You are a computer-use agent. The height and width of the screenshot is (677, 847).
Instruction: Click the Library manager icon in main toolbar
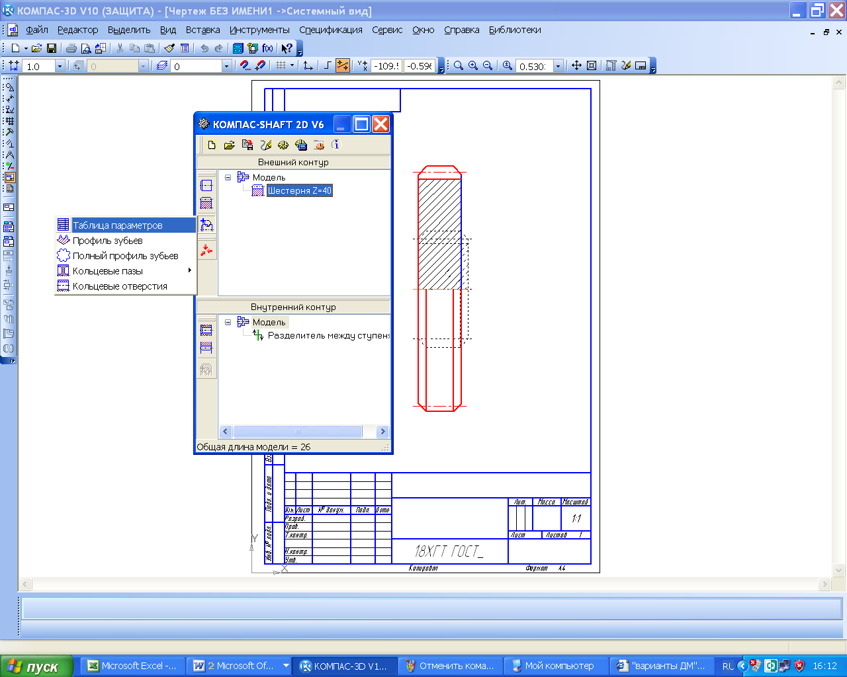tap(238, 48)
